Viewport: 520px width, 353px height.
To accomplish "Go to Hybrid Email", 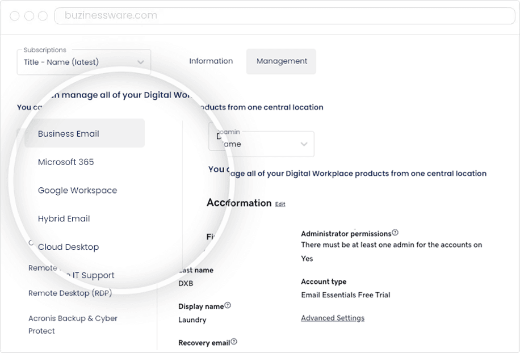I will 64,219.
